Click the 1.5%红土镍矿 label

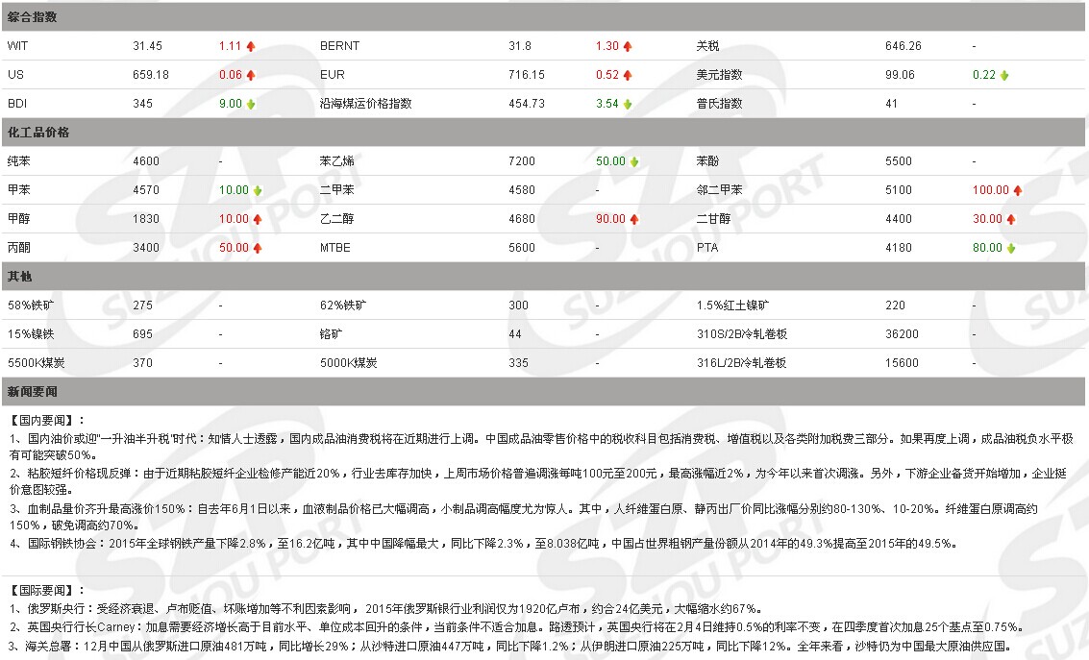[x=732, y=305]
